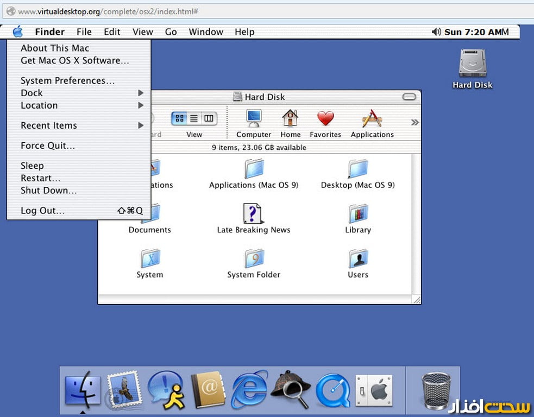Screen dimensions: 534x417
Task: Open Sherlock magnifying glass in Dock
Action: (x=290, y=389)
